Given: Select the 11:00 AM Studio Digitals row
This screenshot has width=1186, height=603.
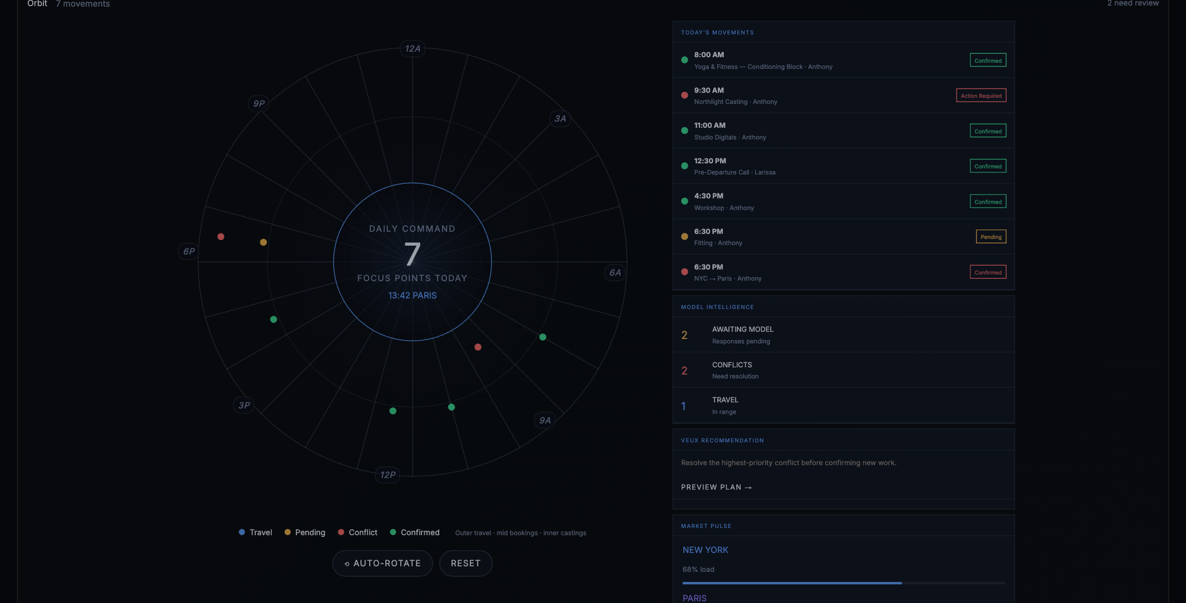Looking at the screenshot, I should (843, 131).
